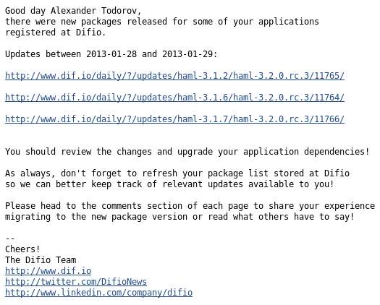Image resolution: width=380 pixels, height=305 pixels.
Task: Click the greeting line 'Good day Alexander Todorov'
Action: coord(73,11)
